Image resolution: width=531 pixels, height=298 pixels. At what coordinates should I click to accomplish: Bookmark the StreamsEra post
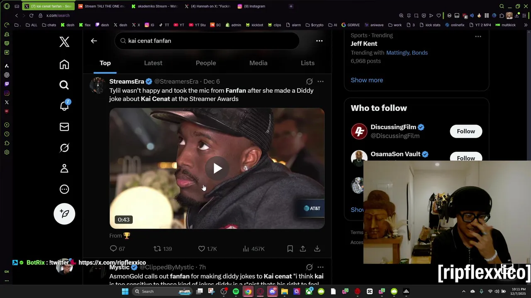(x=290, y=249)
